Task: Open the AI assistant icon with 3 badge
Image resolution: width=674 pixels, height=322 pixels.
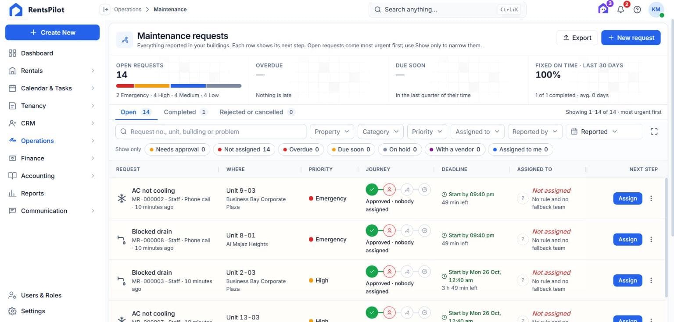Action: pyautogui.click(x=604, y=9)
